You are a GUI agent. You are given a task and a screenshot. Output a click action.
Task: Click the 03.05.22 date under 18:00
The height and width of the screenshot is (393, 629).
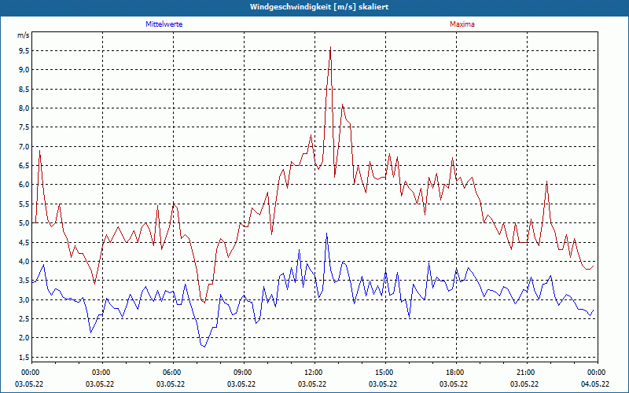(x=454, y=384)
